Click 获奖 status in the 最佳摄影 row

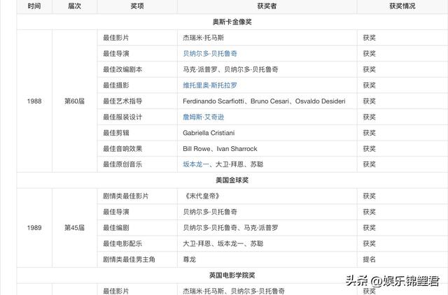tap(369, 85)
